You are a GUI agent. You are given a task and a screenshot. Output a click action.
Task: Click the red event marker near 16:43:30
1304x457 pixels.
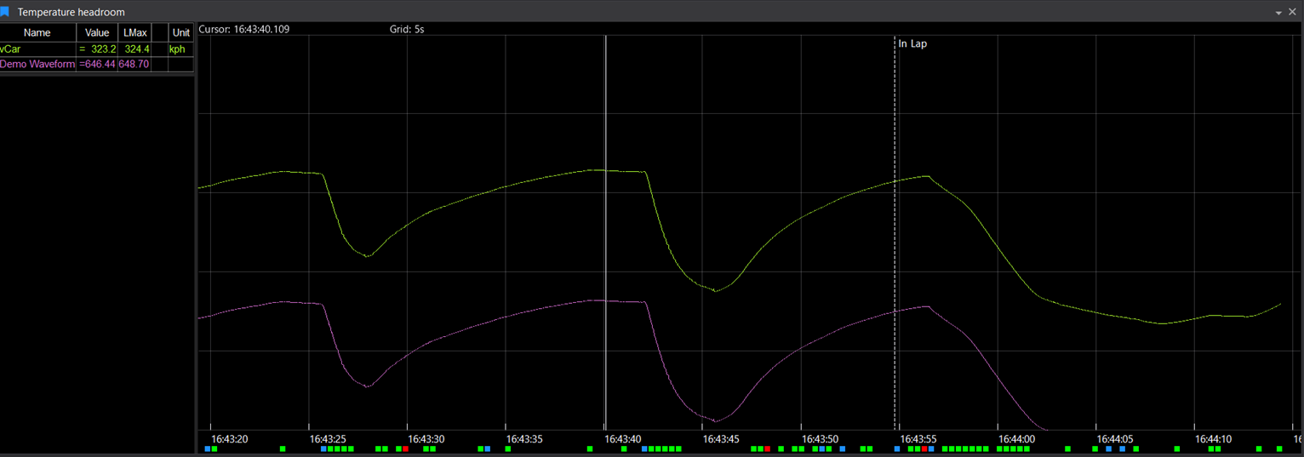[405, 448]
